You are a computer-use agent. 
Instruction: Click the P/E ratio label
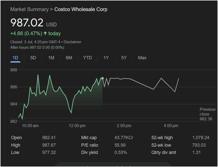(x=90, y=145)
